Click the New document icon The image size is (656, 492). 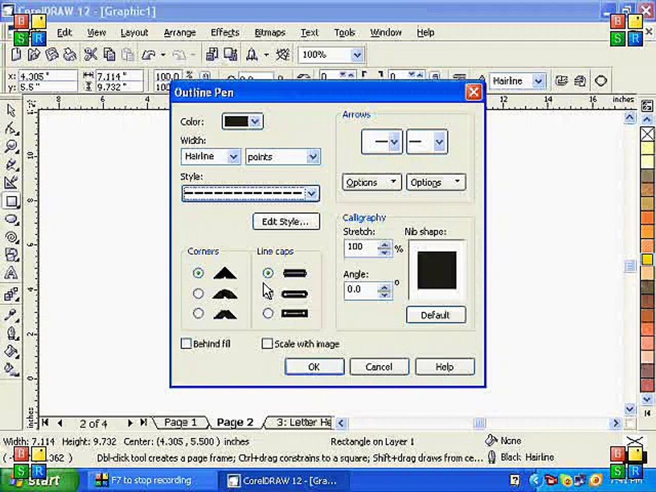pyautogui.click(x=16, y=55)
